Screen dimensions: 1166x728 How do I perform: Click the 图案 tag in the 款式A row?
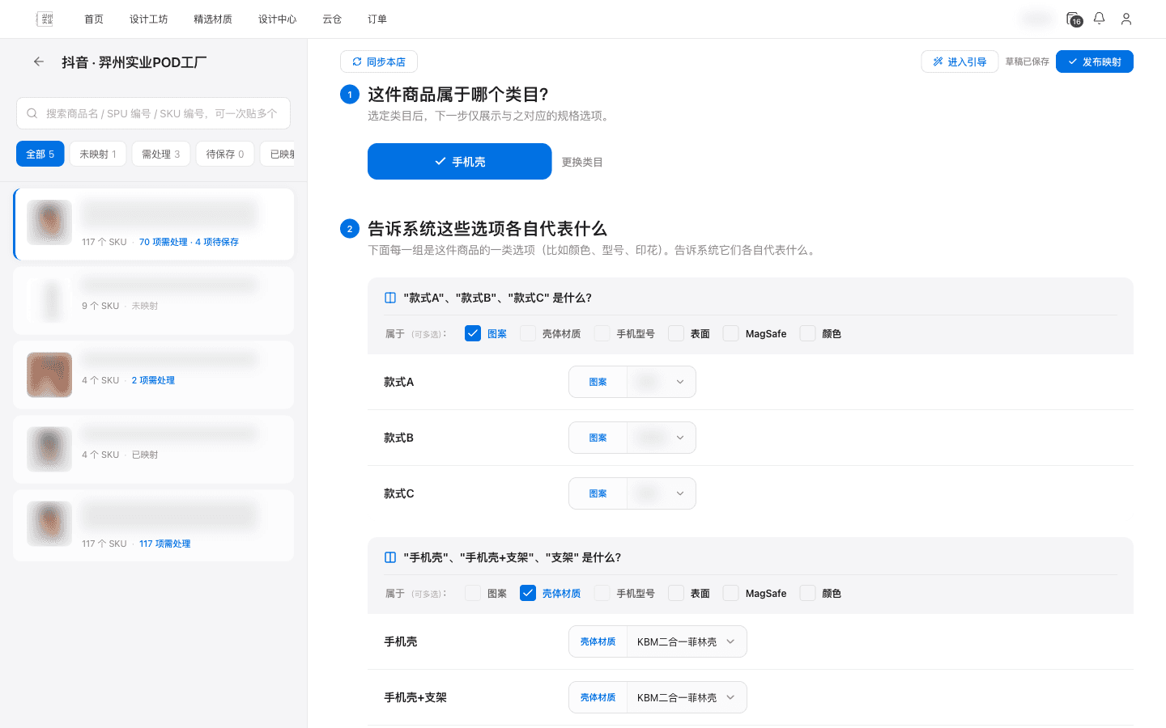[598, 382]
